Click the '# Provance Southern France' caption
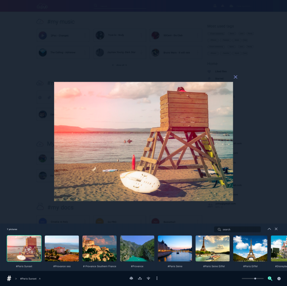Screen dimensions: 287x286 [x=100, y=267]
